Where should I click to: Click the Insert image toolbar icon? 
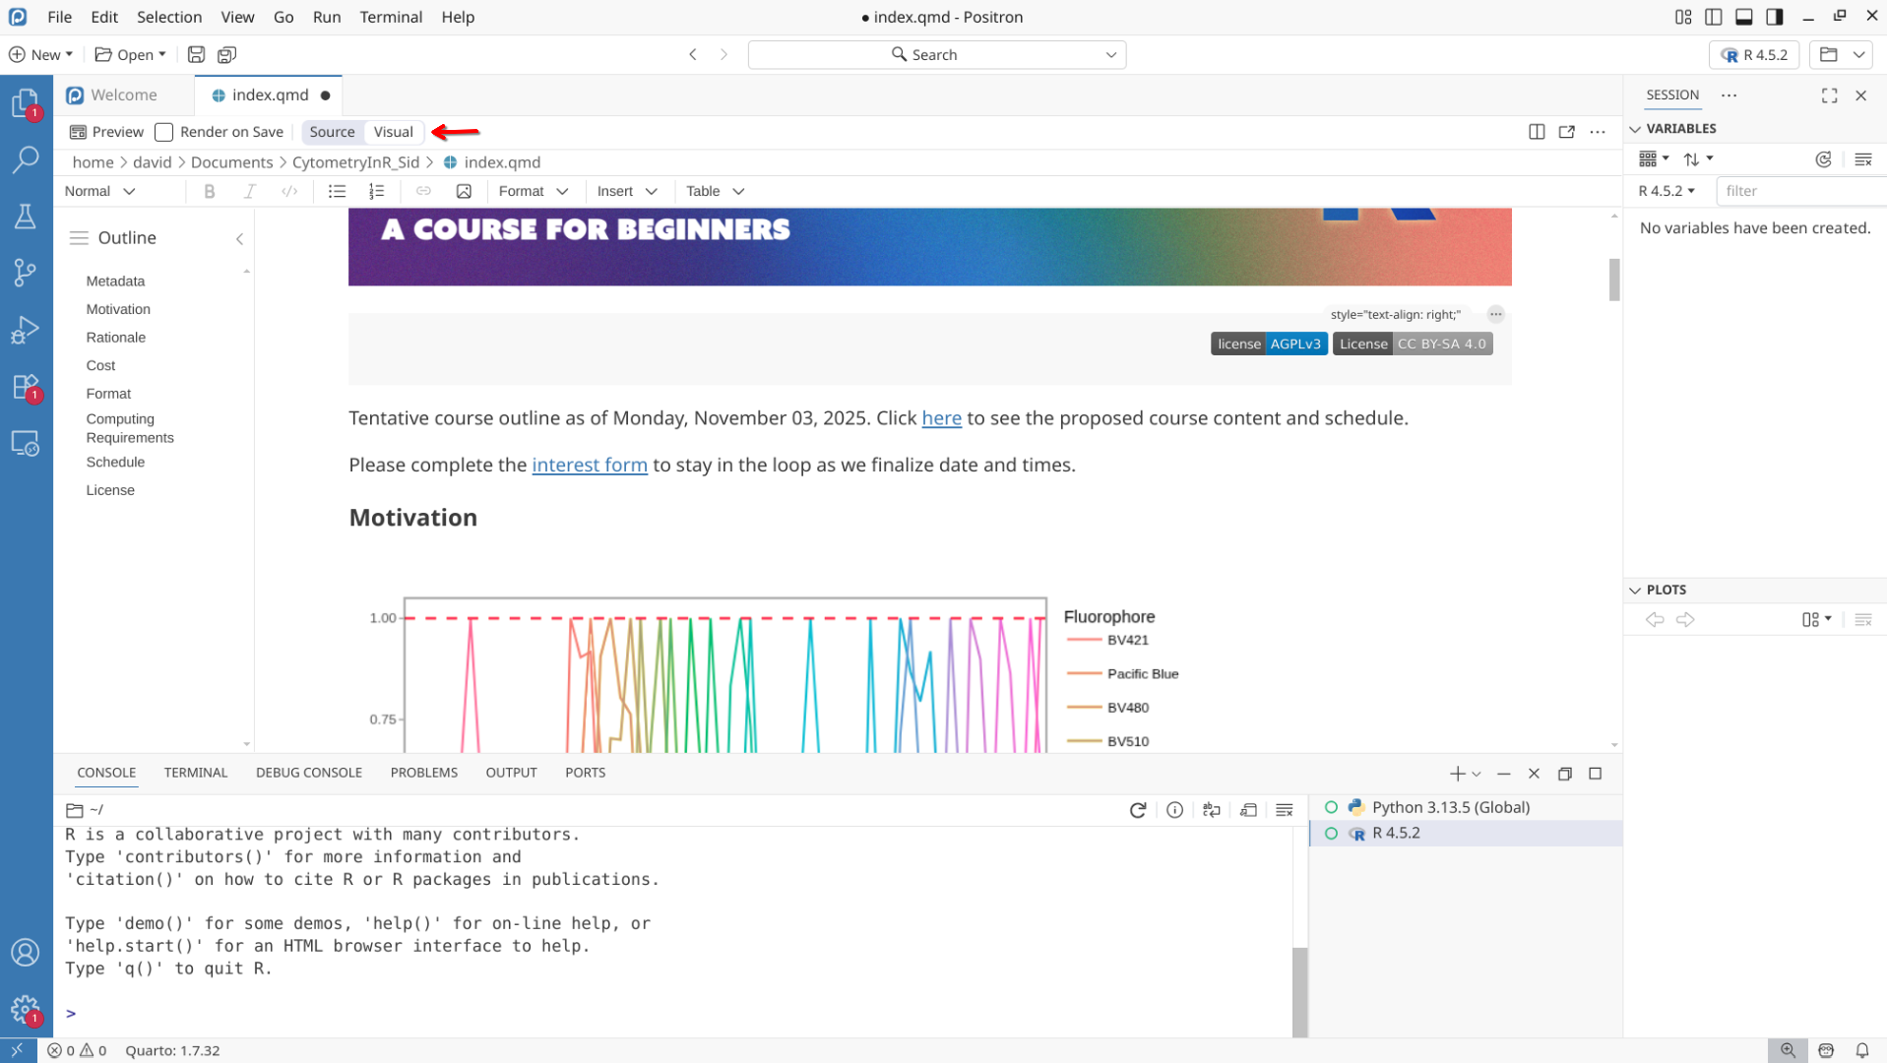pos(464,191)
